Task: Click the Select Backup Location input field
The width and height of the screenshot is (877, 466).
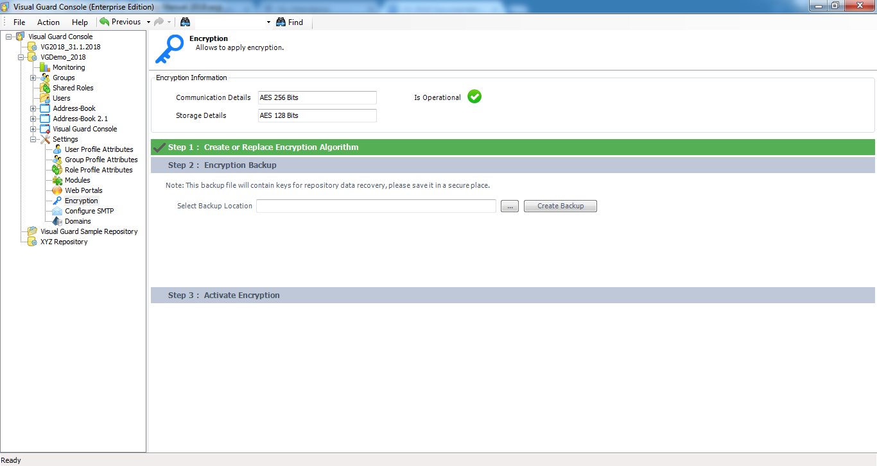Action: coord(376,206)
